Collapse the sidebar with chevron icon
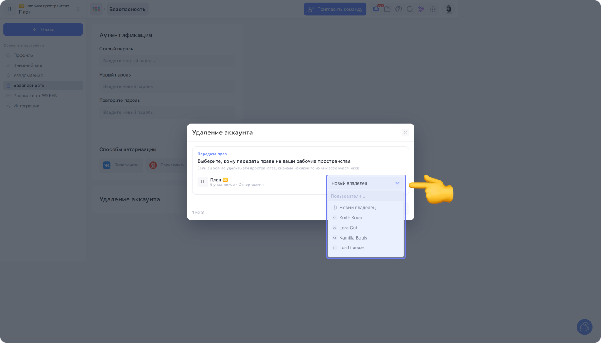601x343 pixels. (x=77, y=9)
